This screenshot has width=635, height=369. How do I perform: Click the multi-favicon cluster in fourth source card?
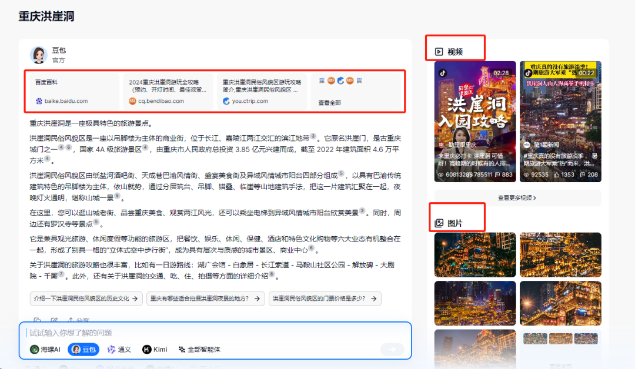(x=340, y=81)
